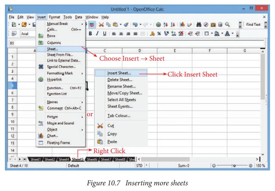Click Function List entry
The image size is (275, 191).
click(x=61, y=94)
